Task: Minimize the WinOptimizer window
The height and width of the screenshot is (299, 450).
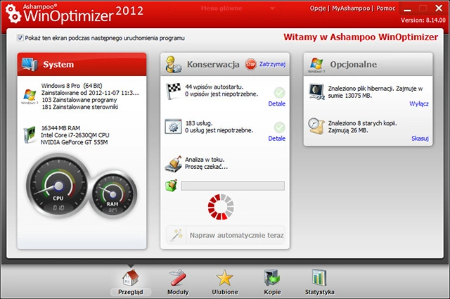Action: pyautogui.click(x=407, y=9)
